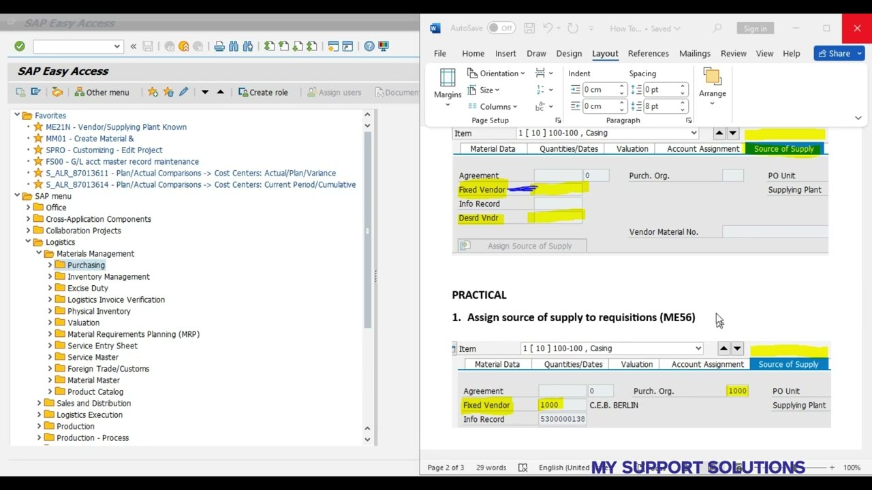The width and height of the screenshot is (872, 490).
Task: Expand the Material Master folder
Action: pyautogui.click(x=50, y=380)
